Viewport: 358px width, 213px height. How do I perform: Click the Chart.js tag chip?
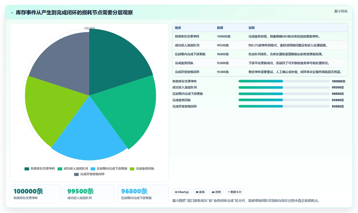click(182, 192)
